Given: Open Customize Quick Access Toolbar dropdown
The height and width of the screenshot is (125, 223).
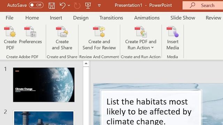Looking at the screenshot, I should coord(99,6).
